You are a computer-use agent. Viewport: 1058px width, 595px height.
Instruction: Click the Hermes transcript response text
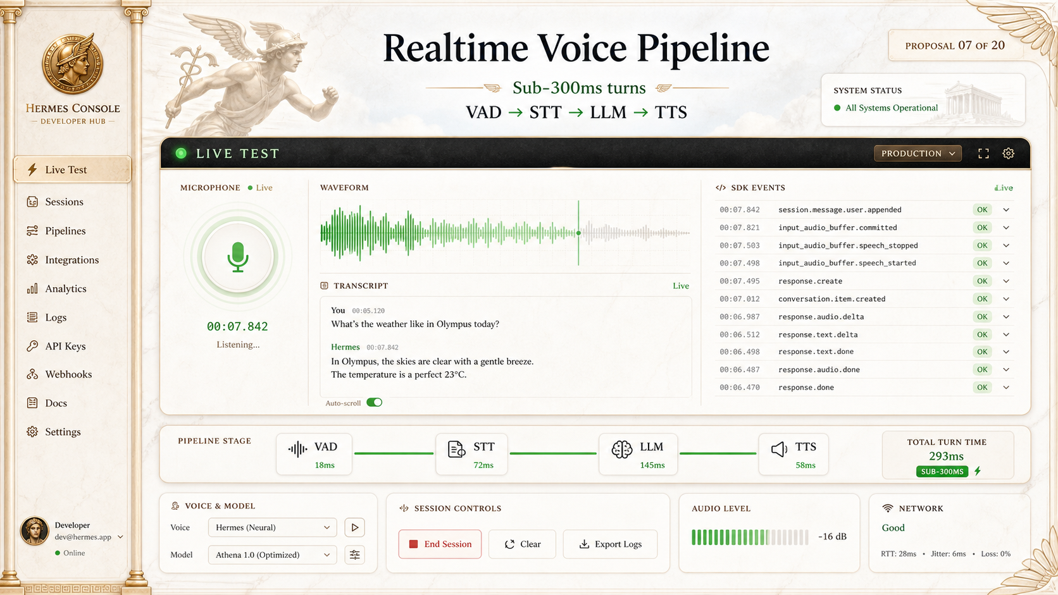432,368
